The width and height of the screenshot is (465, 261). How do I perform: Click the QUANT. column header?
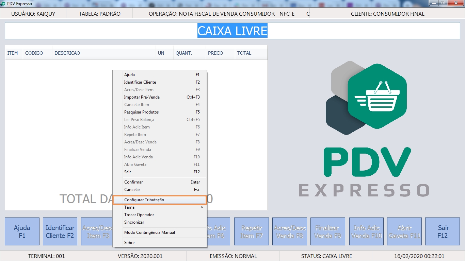(x=190, y=53)
